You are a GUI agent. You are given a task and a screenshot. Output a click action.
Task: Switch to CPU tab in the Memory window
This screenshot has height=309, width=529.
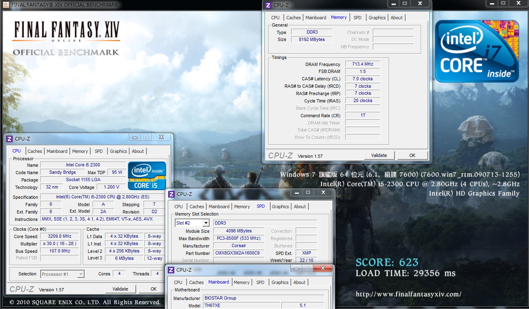276,18
